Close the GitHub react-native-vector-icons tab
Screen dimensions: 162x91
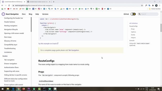click(50, 2)
